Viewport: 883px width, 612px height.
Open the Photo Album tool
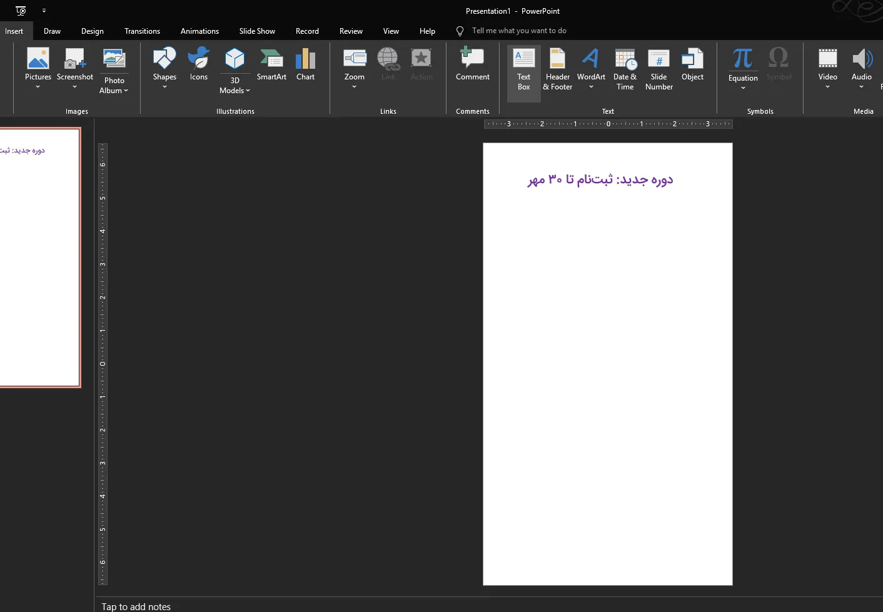114,71
